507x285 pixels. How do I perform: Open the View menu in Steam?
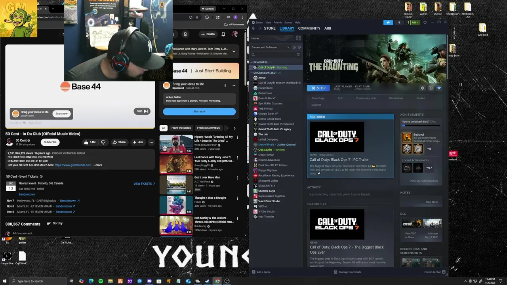(268, 23)
